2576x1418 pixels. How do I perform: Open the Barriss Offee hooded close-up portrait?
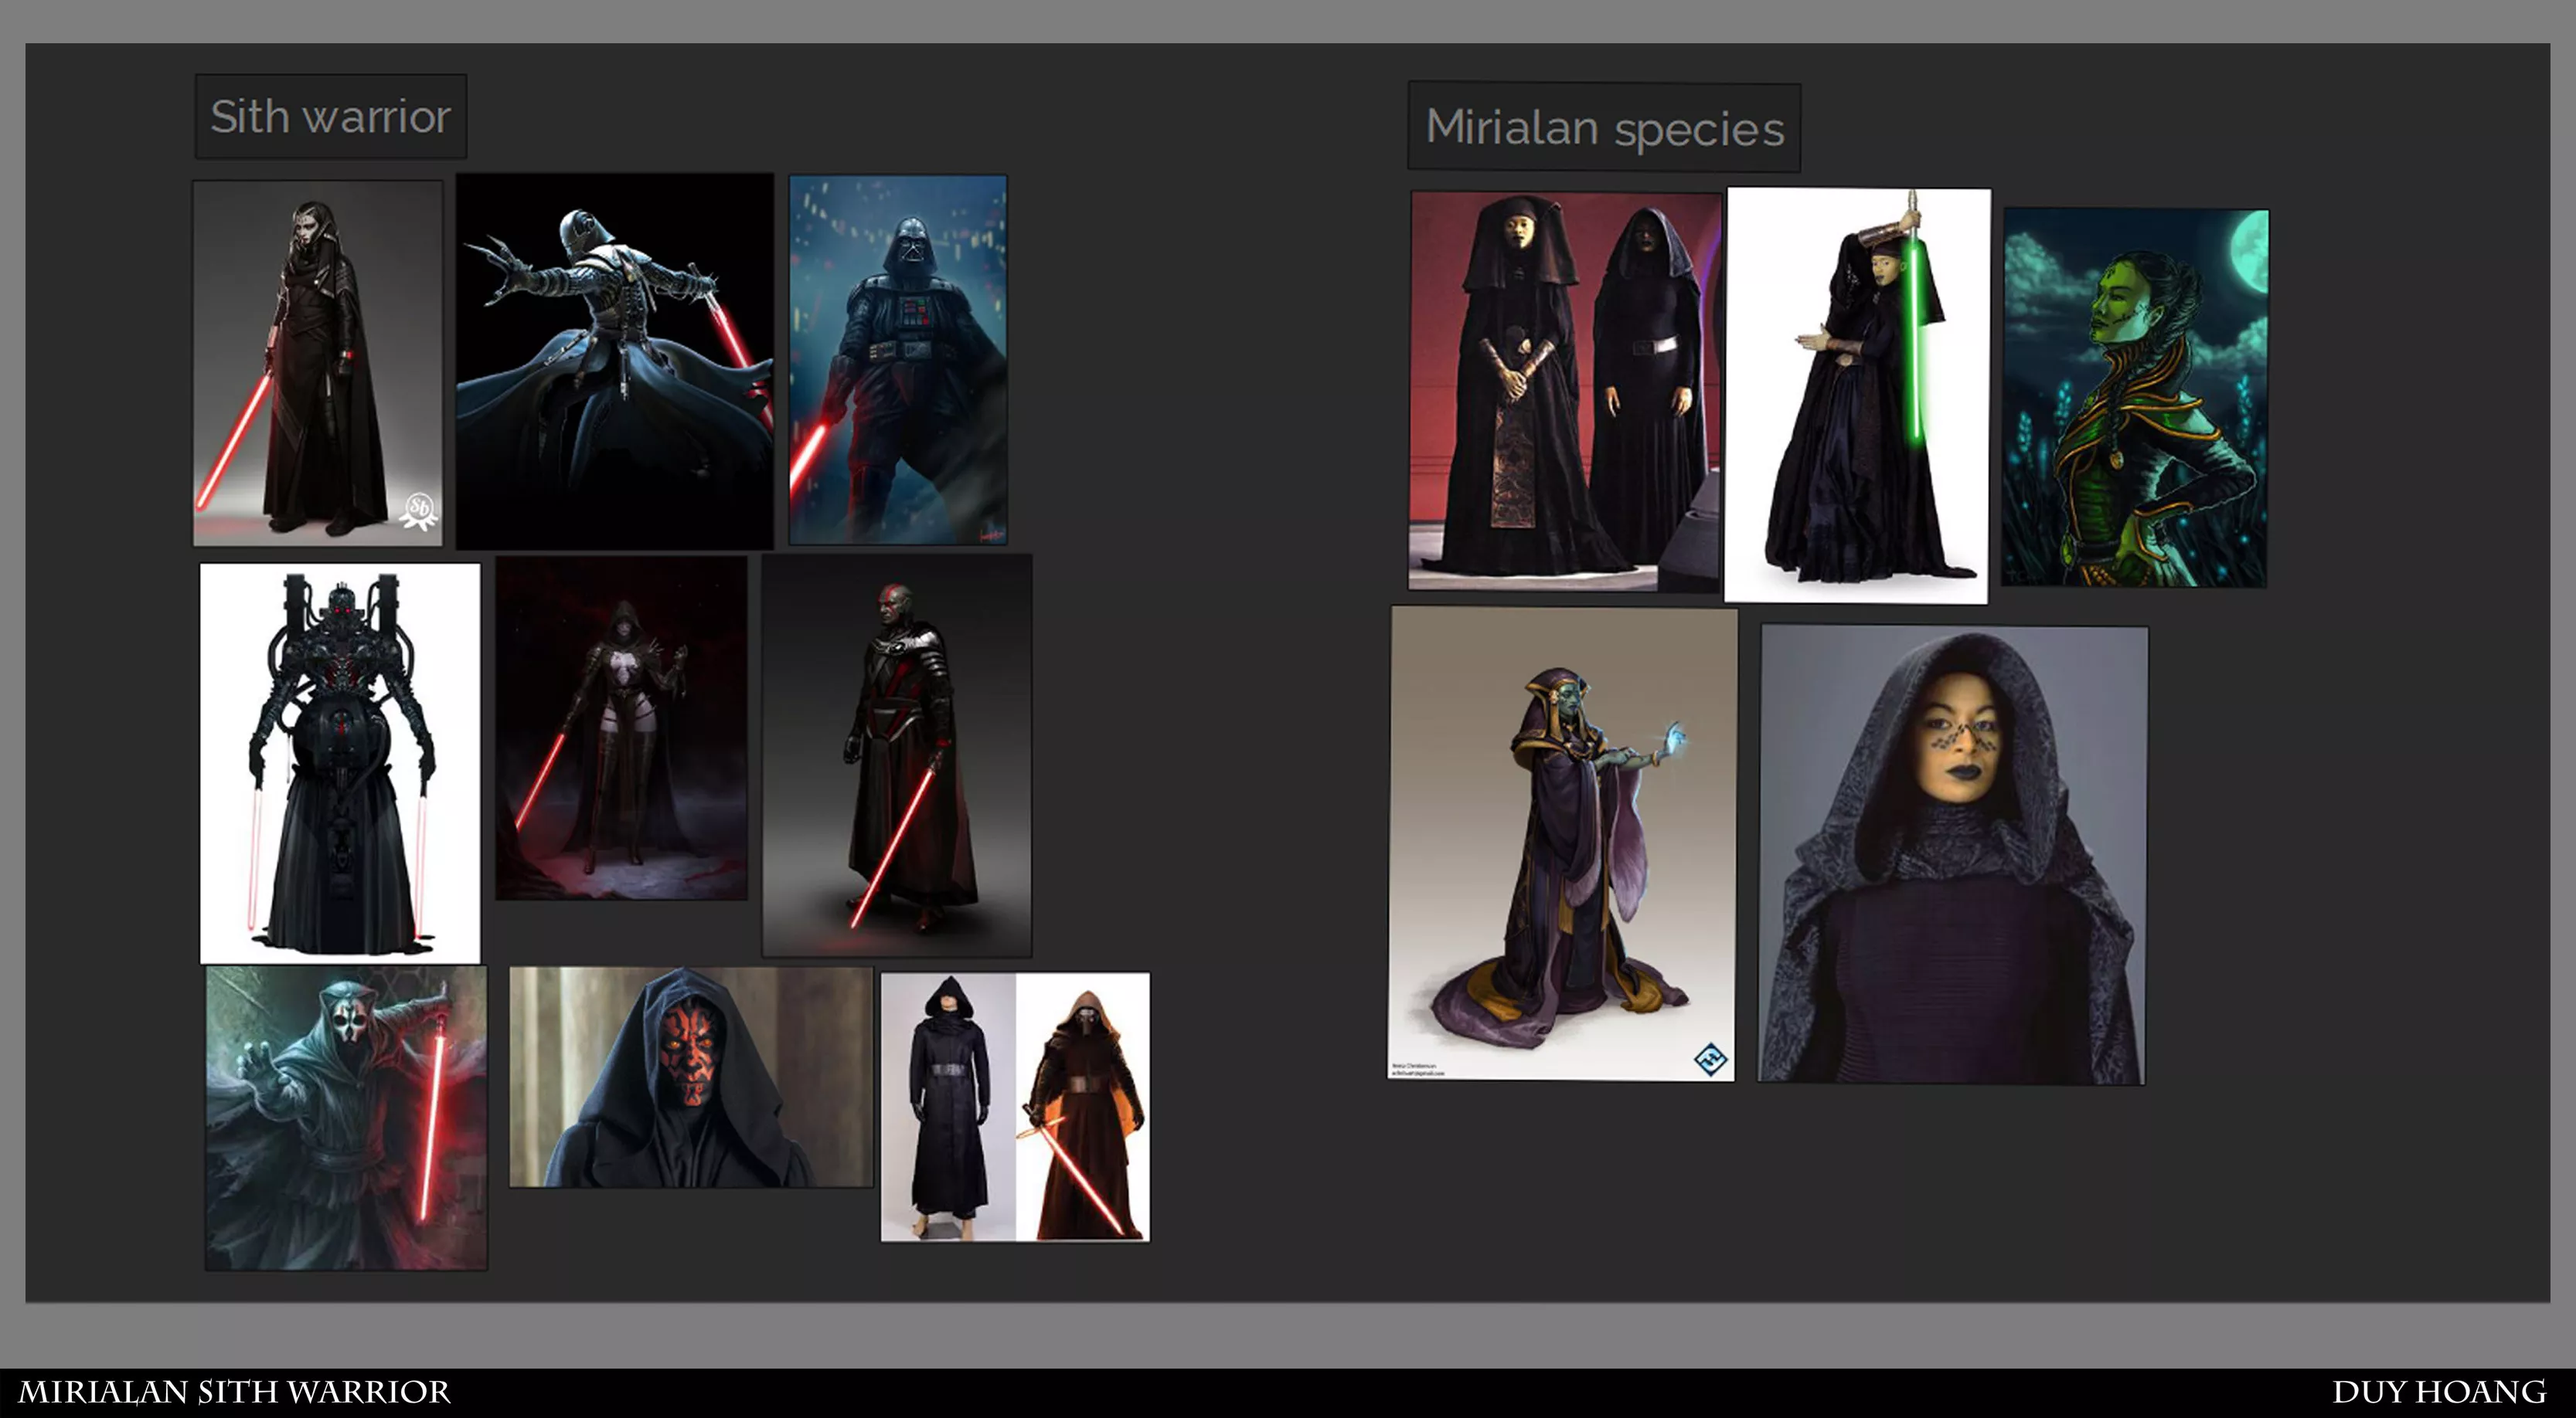coord(1952,854)
